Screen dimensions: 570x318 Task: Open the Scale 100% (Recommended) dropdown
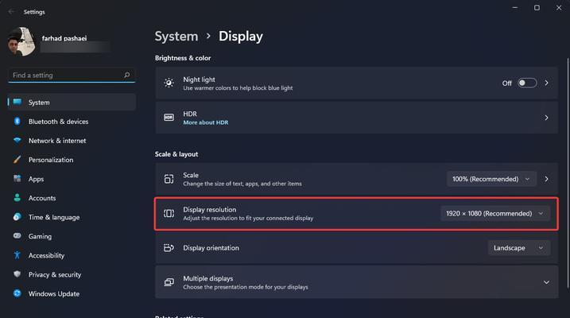[491, 179]
